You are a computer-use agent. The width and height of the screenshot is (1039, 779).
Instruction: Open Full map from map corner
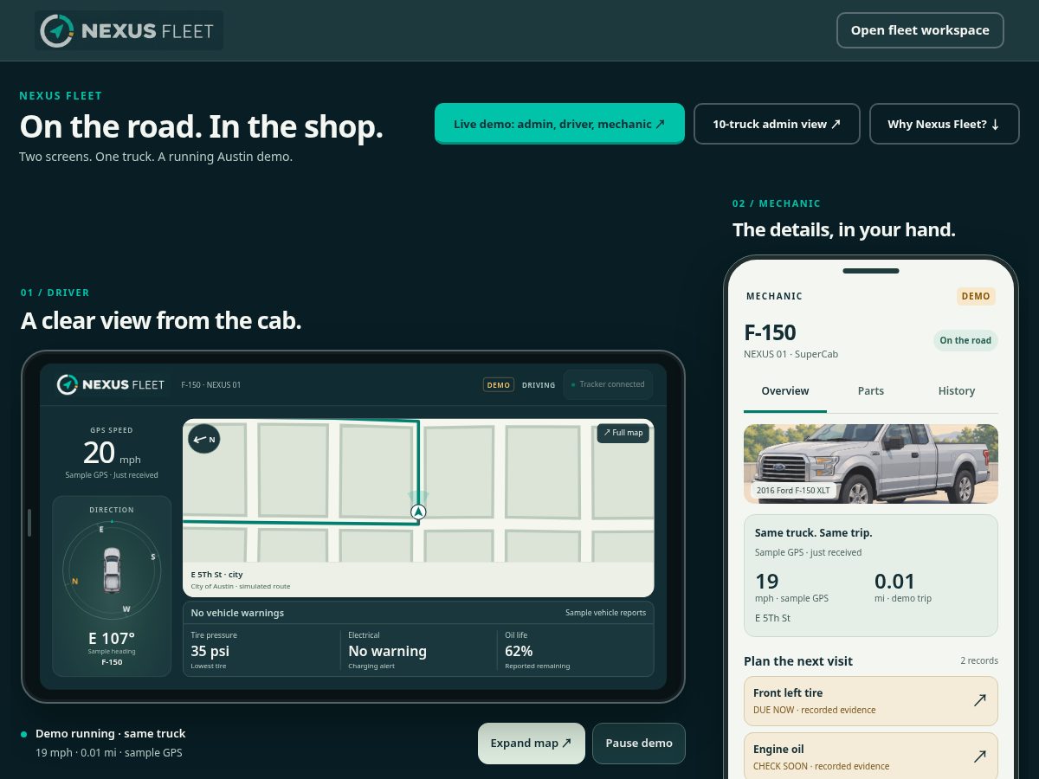coord(623,433)
